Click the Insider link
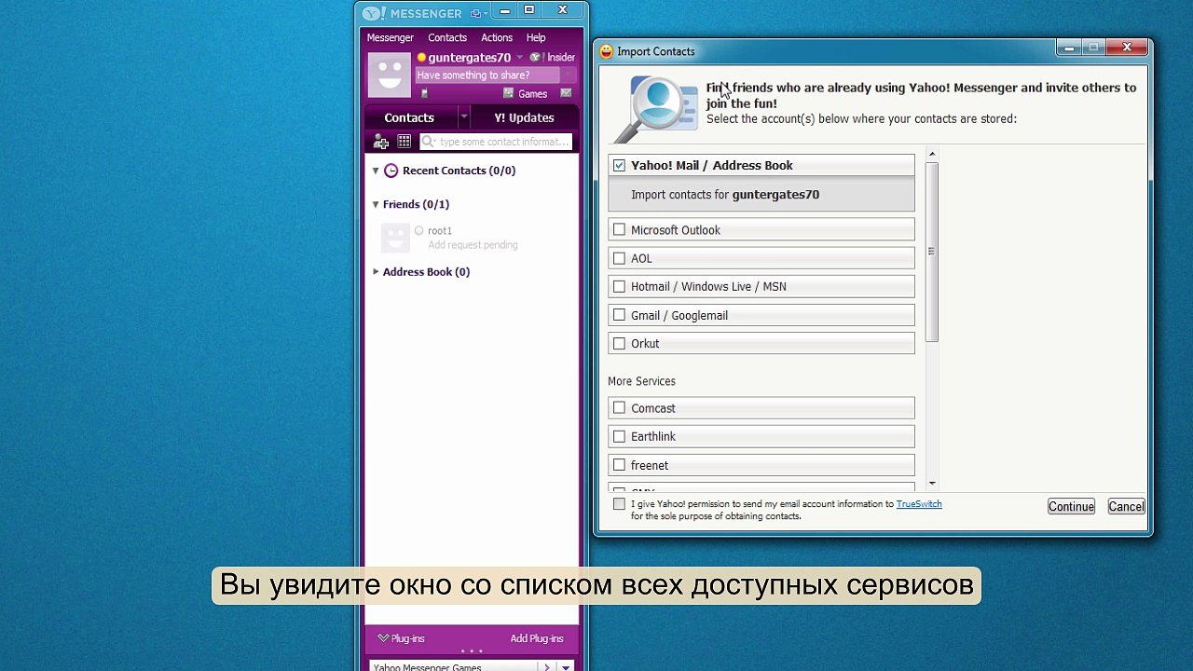The height and width of the screenshot is (671, 1193). coord(561,58)
